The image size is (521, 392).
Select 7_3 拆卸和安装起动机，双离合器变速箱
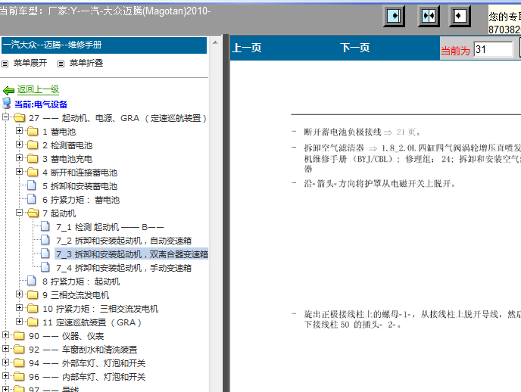[x=132, y=254]
